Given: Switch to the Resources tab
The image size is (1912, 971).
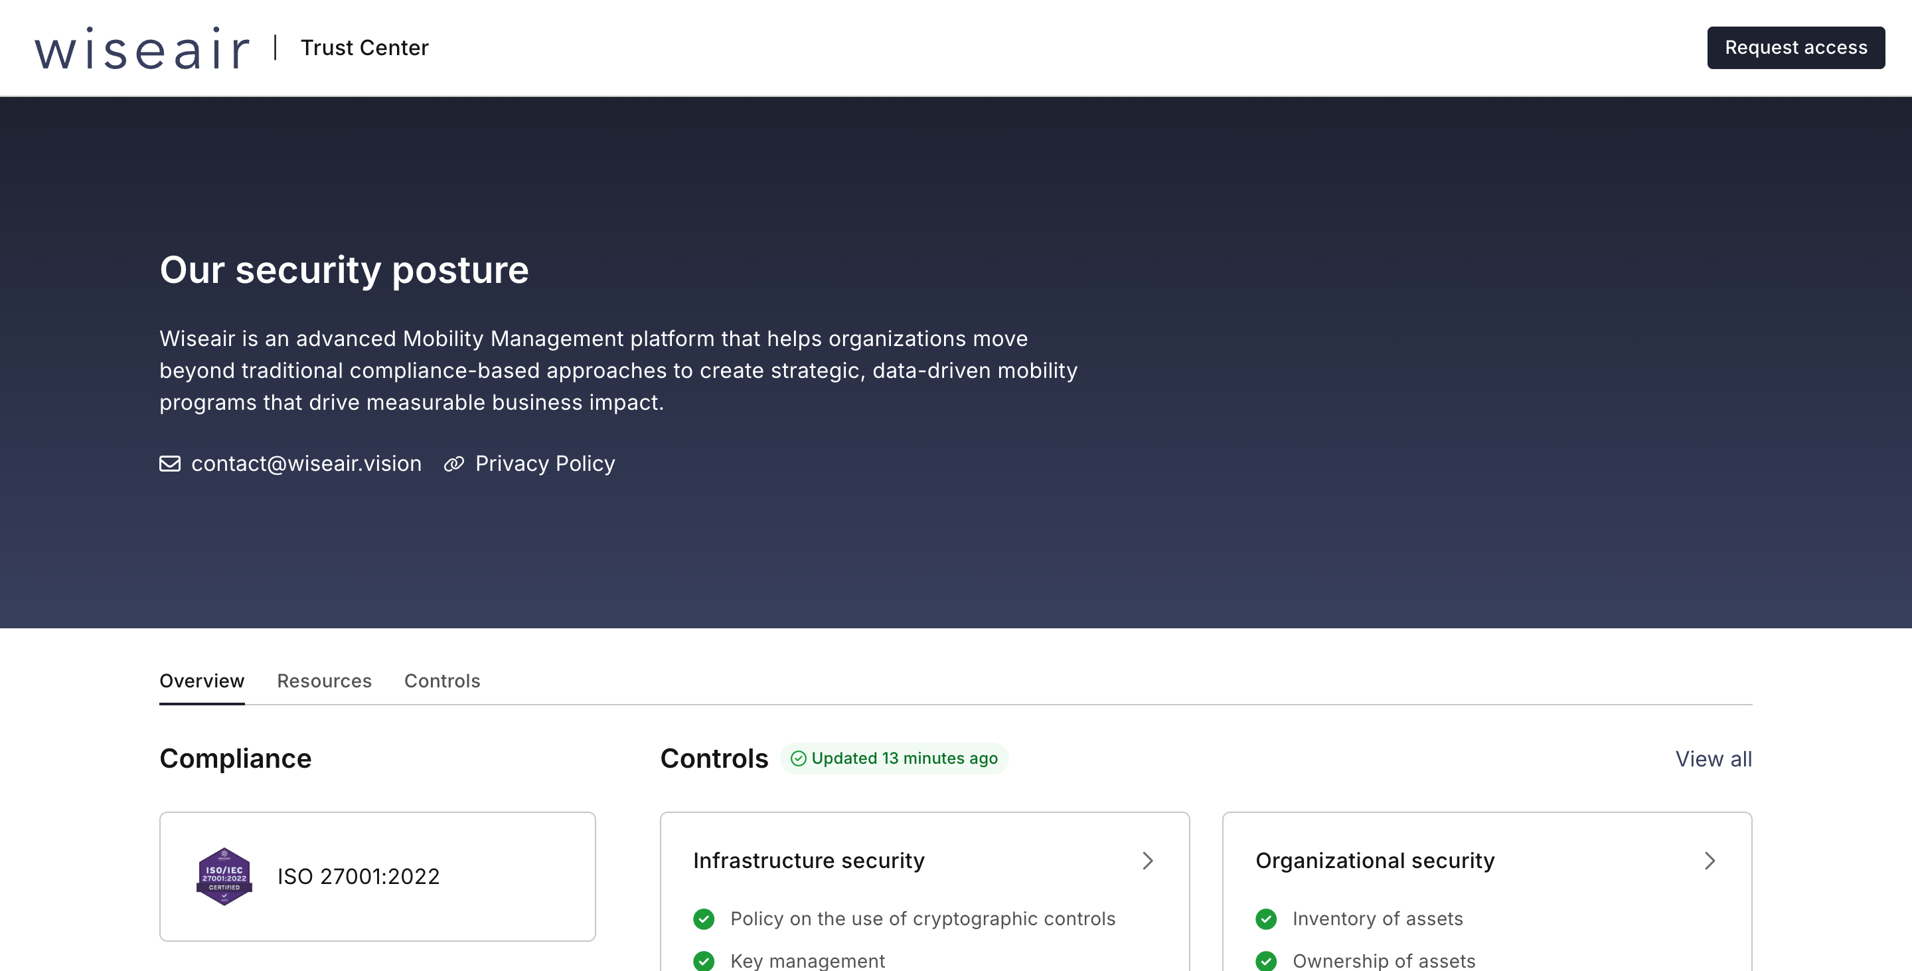Looking at the screenshot, I should [x=325, y=681].
